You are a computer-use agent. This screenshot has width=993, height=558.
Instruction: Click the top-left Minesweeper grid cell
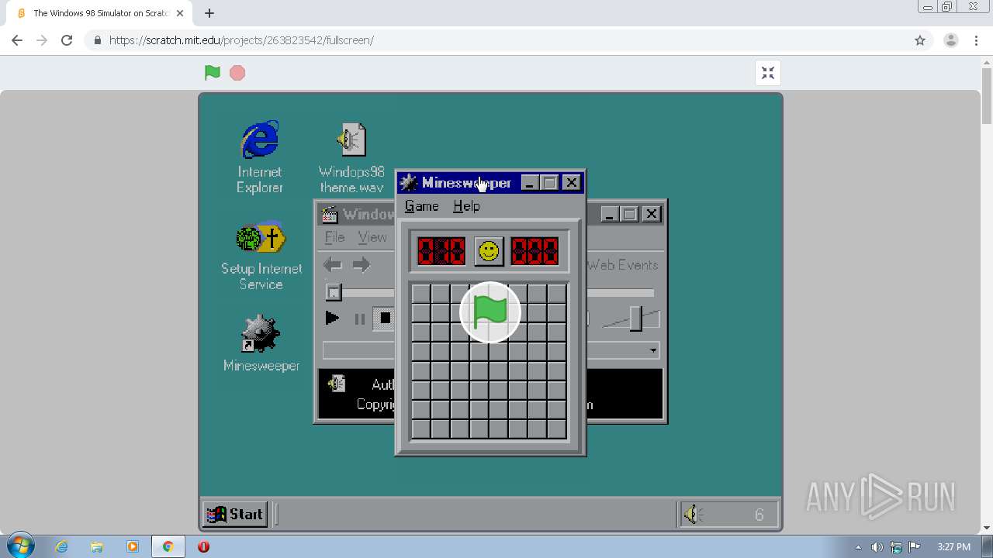click(421, 294)
